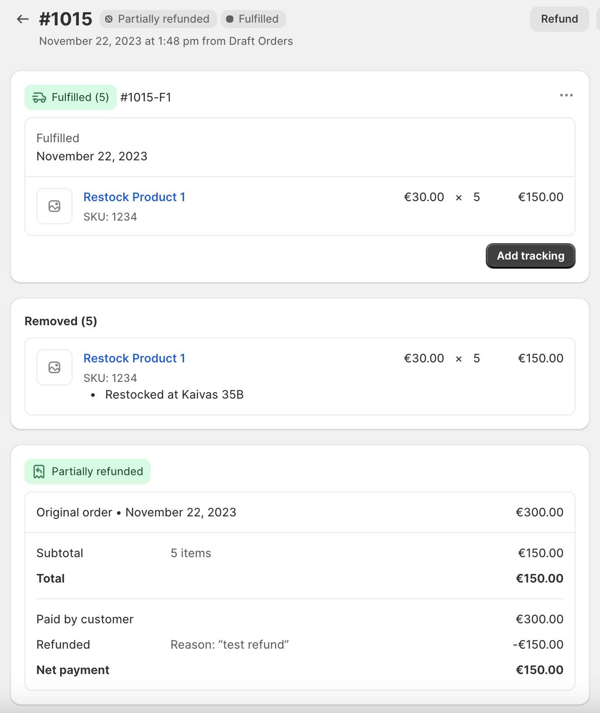Click the Fulfilled status dot in header

[x=230, y=19]
